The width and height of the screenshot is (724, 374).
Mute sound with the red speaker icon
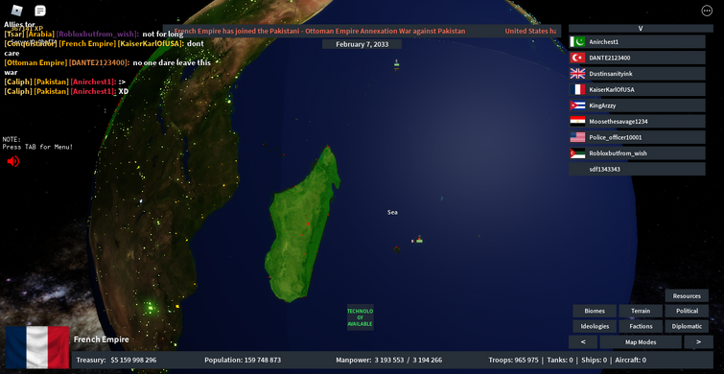[12, 161]
